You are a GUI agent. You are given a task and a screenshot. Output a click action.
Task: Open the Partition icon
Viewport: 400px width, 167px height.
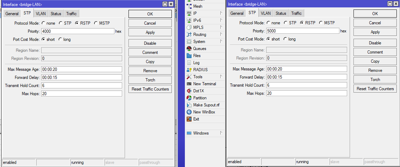(x=189, y=98)
